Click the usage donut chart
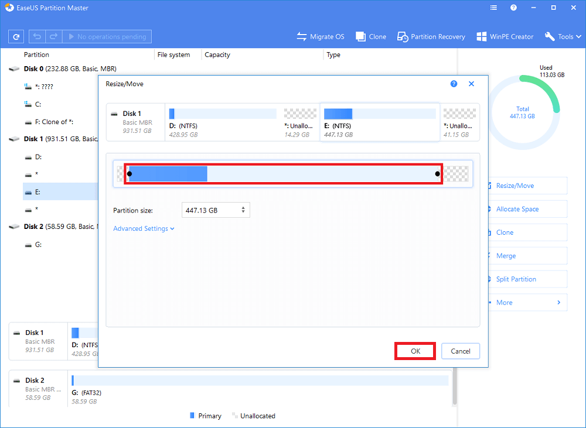586x428 pixels. [x=522, y=112]
